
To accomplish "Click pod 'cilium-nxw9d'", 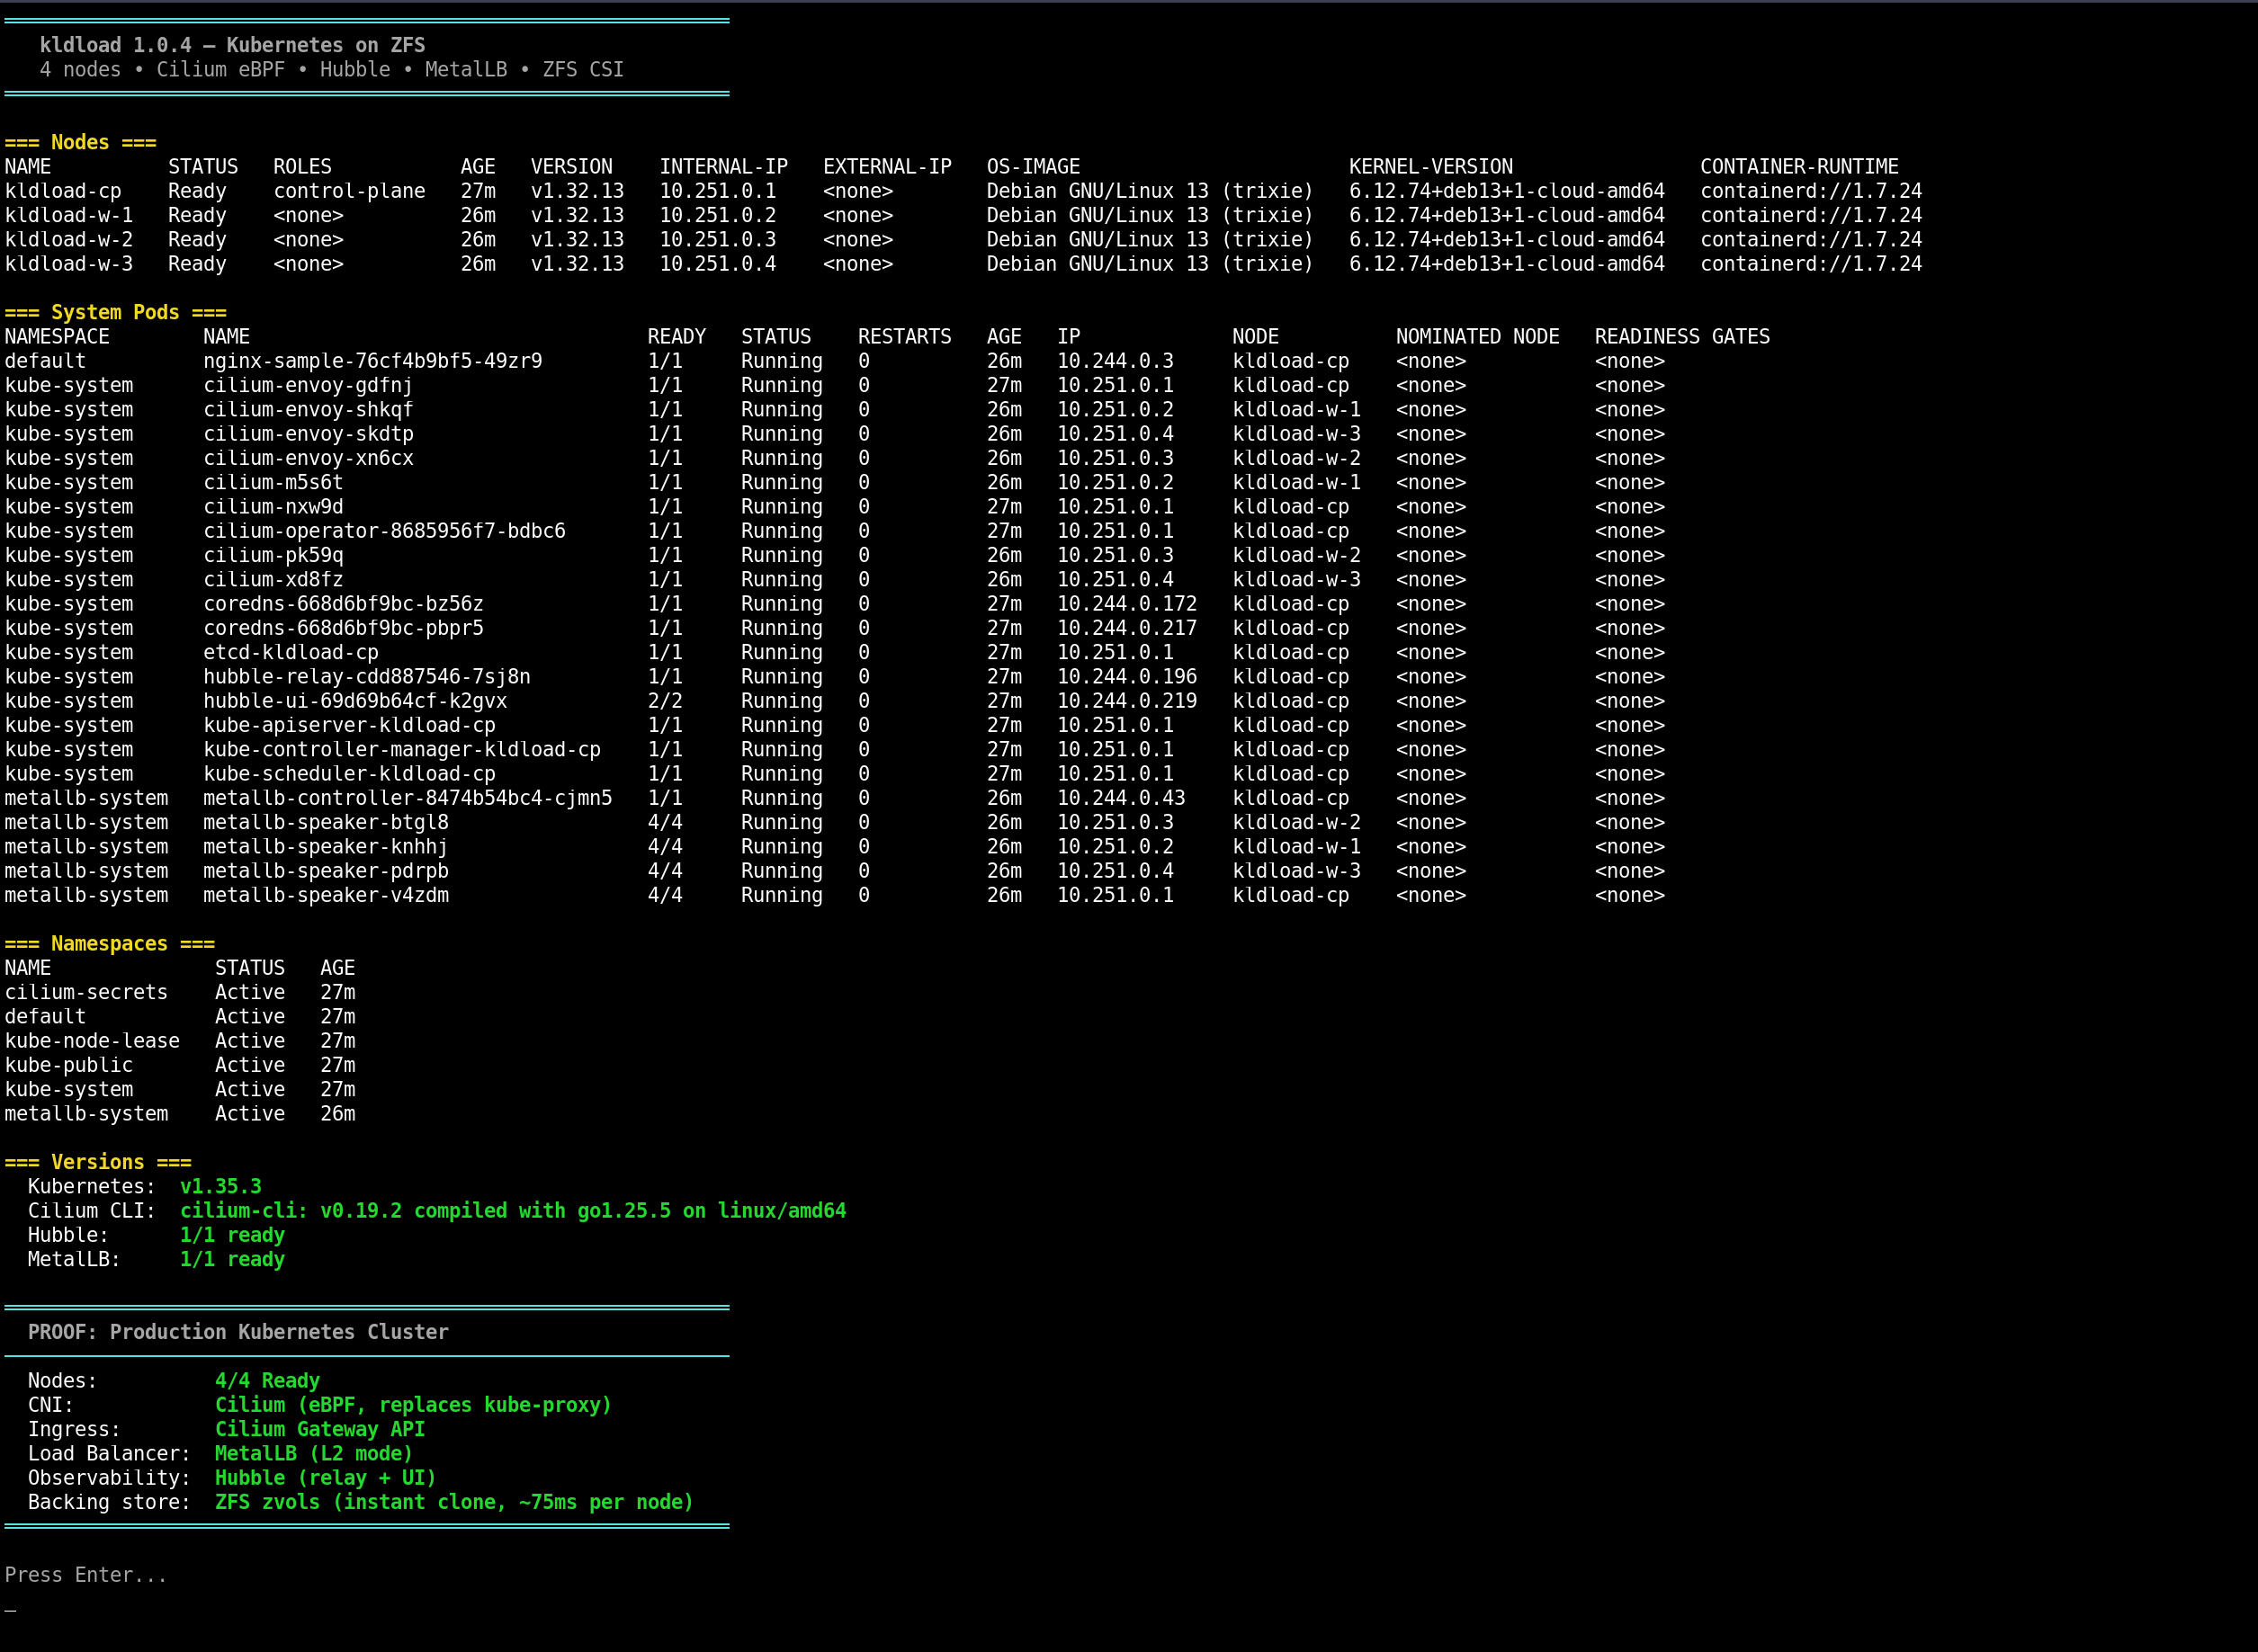I will coord(273,507).
